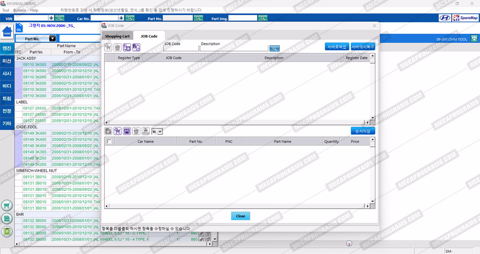Click the magnifier search beside Description field
Screen dimensions: 480x254
(274, 48)
